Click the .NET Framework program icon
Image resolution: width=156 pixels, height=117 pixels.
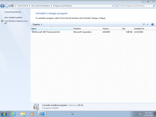(33, 32)
